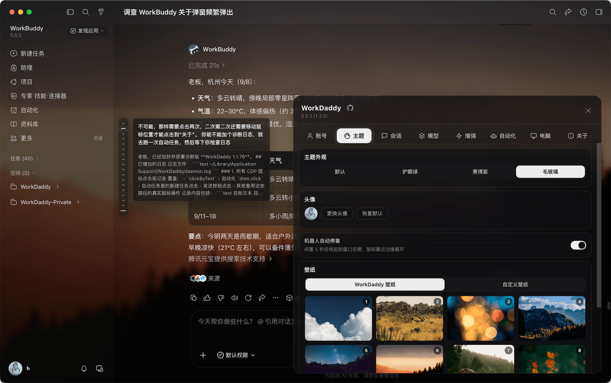Viewport: 611px width, 383px height.
Task: Open the search icon beside the sidebar toggle
Action: (86, 12)
